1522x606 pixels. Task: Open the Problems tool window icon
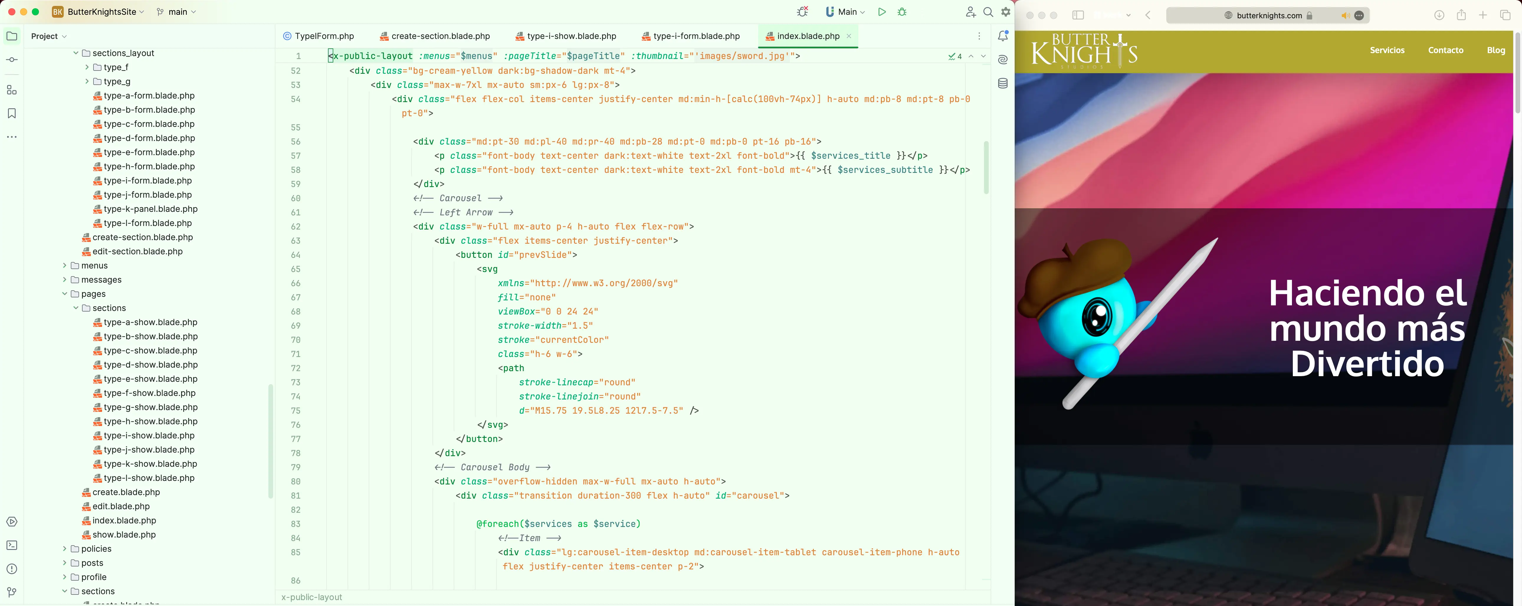(x=12, y=569)
